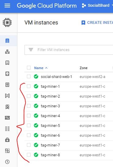Open Health checks sidebar icon
The width and height of the screenshot is (113, 167).
tap(7, 140)
